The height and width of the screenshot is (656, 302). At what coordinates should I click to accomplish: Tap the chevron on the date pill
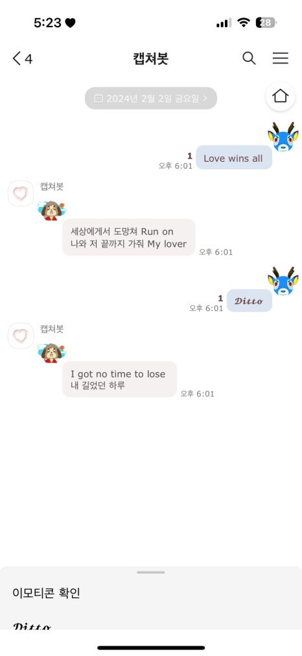point(205,98)
